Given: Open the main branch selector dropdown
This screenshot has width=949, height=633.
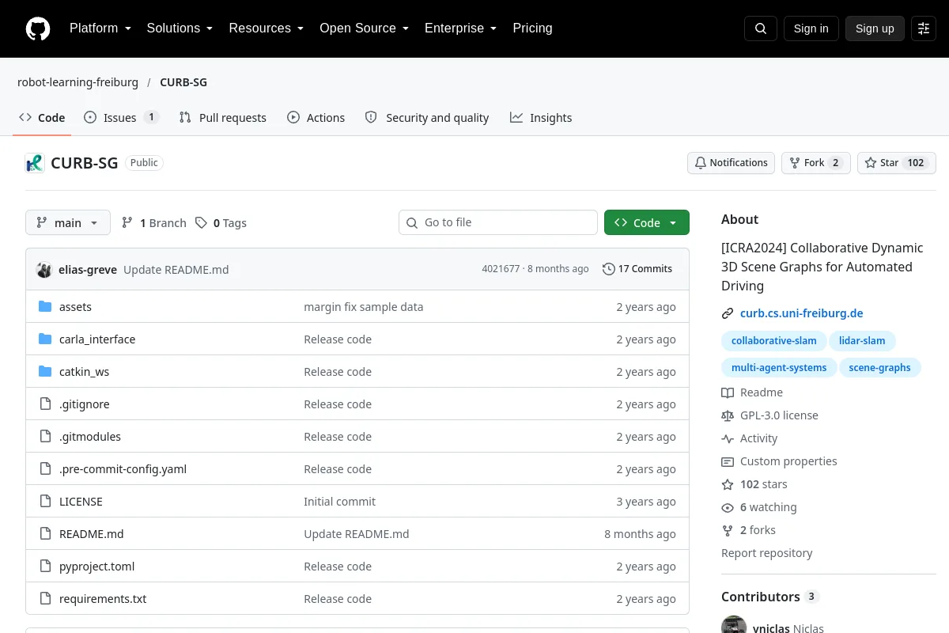Looking at the screenshot, I should click(x=68, y=223).
